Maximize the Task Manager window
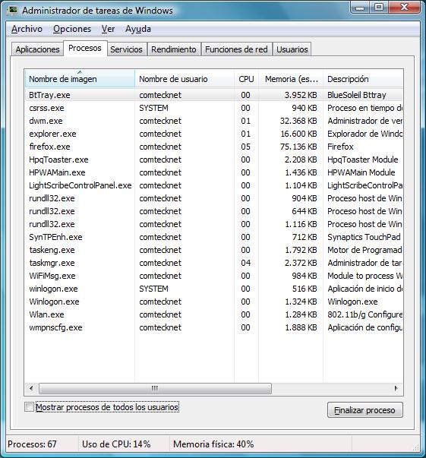The image size is (426, 458). click(379, 7)
